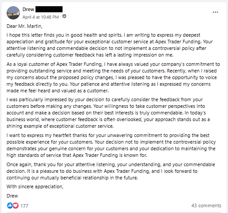Screen dimensions: 228x213
Task: Click the red heart Love reaction icon
Action: click(x=15, y=205)
